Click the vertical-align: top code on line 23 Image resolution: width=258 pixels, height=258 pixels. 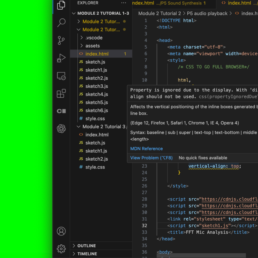click(x=213, y=166)
